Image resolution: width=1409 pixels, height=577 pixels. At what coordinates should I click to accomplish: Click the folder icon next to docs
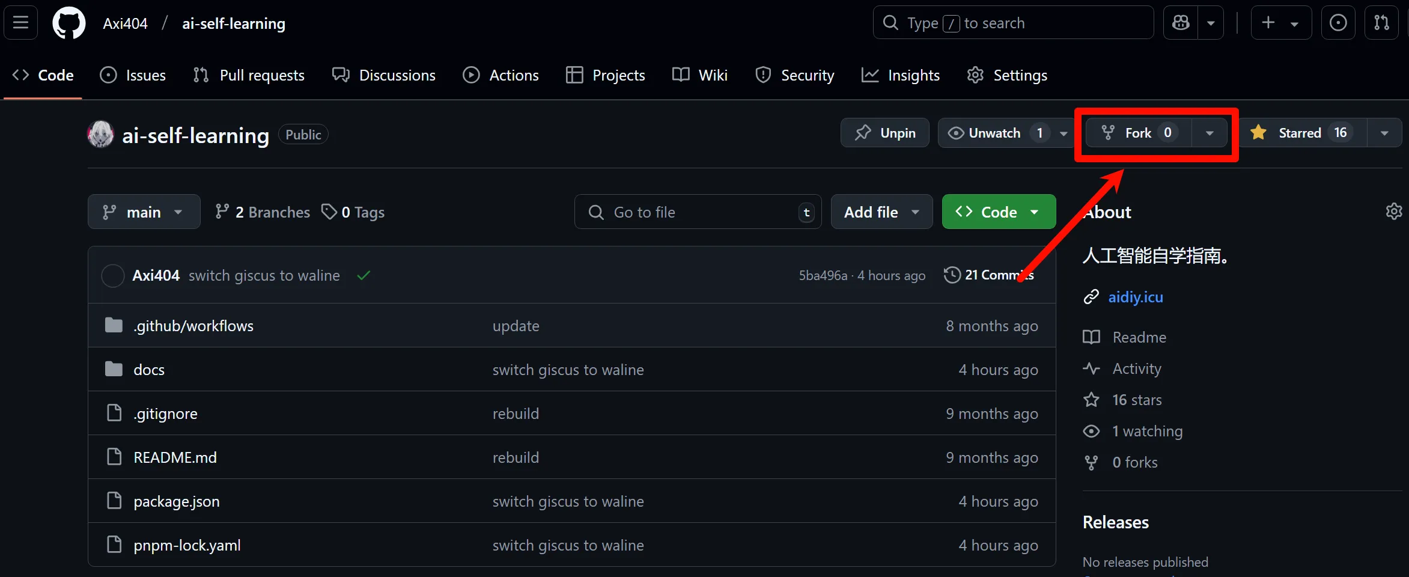click(114, 369)
